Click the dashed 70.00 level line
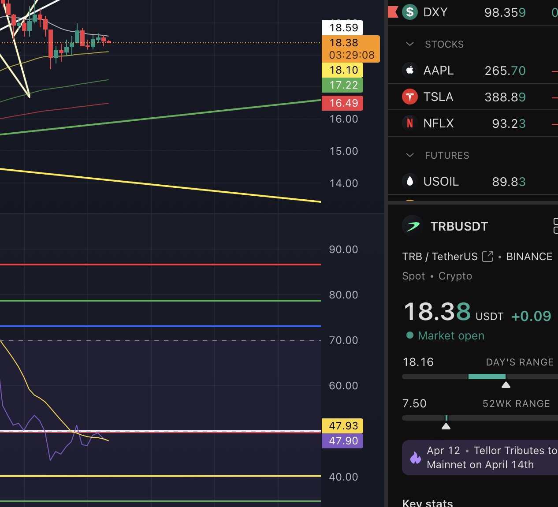Viewport: 558px width, 507px height. pyautogui.click(x=160, y=340)
